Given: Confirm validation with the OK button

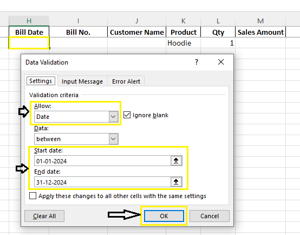Looking at the screenshot, I should pyautogui.click(x=164, y=216).
